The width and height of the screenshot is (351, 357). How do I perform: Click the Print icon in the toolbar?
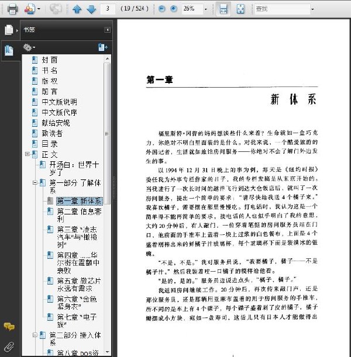click(12, 9)
